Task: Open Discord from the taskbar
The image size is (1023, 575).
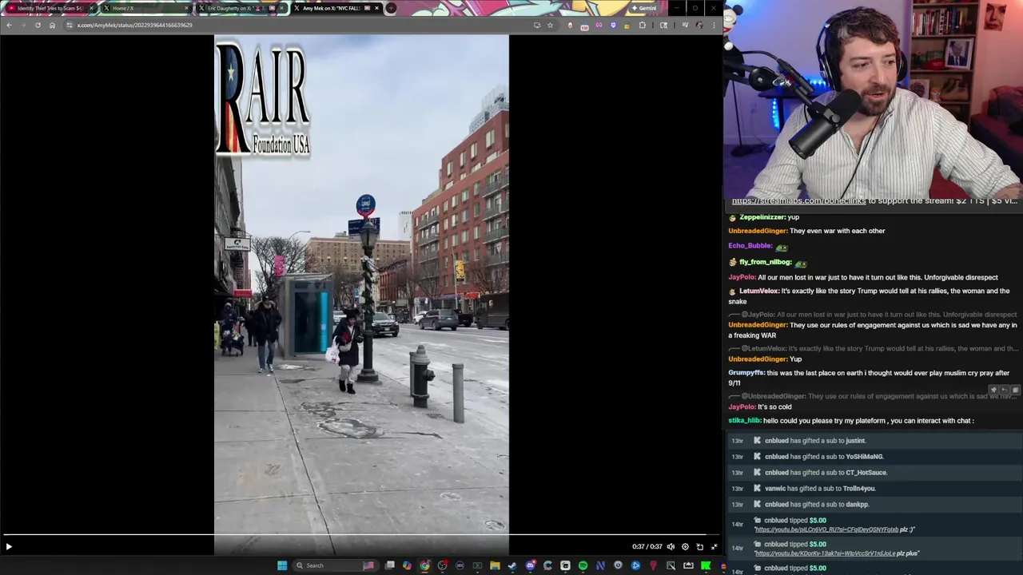Action: tap(530, 565)
